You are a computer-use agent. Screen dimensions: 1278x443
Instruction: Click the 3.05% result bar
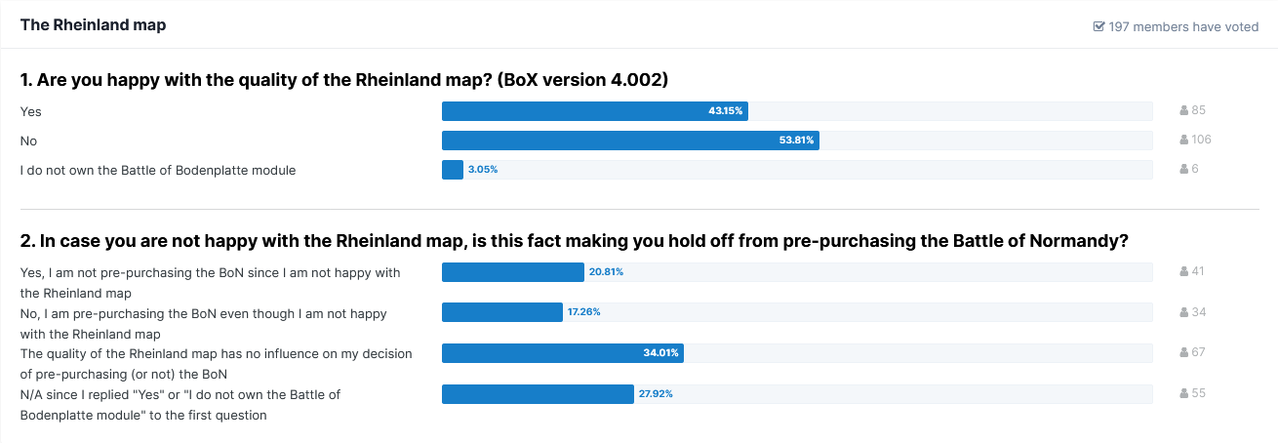click(x=453, y=170)
